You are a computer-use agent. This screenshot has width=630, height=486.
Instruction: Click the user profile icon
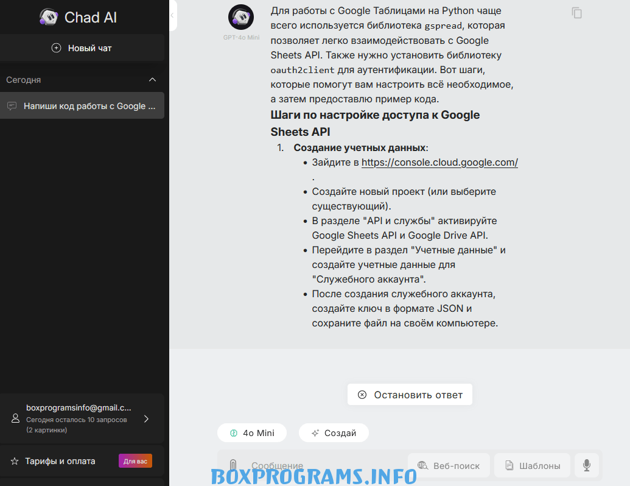(x=15, y=418)
